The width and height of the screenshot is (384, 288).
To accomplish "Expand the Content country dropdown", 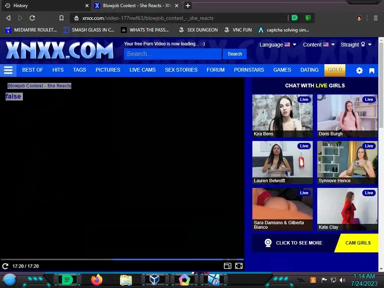I will point(319,45).
